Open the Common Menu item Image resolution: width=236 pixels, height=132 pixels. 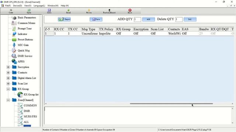(27, 23)
